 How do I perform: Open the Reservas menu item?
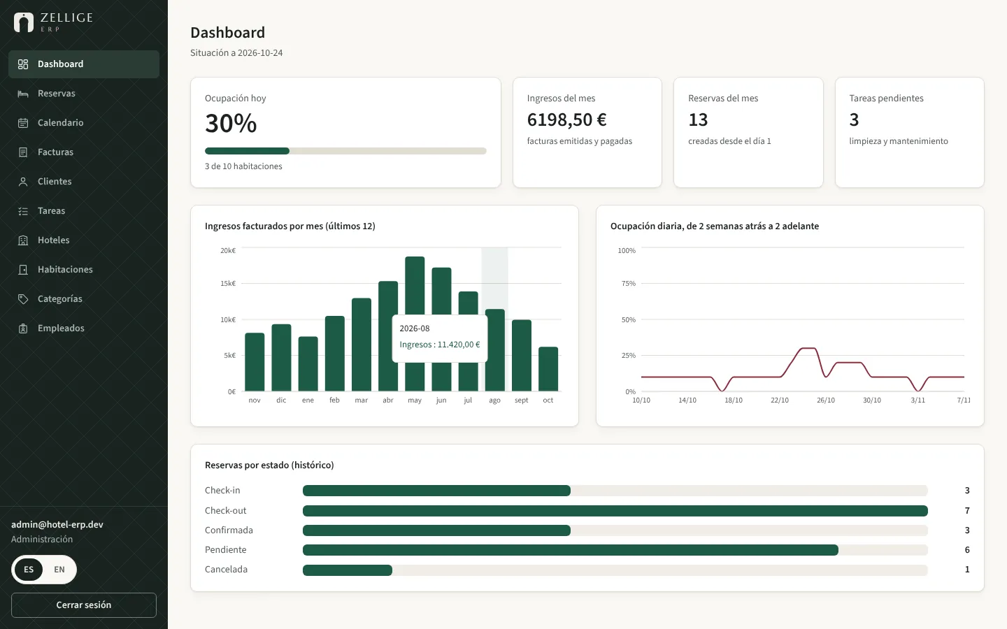84,94
